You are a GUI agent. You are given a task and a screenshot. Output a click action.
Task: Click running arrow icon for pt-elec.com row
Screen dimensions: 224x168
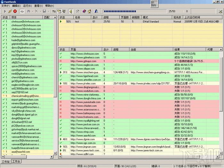point(61,84)
